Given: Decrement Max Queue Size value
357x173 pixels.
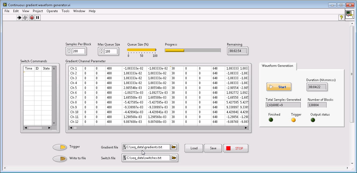Looking at the screenshot, I should pos(101,53).
